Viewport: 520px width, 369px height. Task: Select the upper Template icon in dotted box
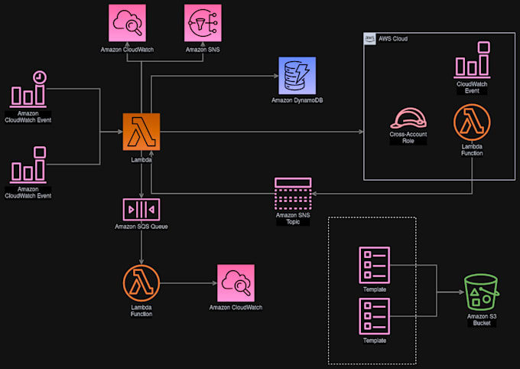[x=375, y=265]
